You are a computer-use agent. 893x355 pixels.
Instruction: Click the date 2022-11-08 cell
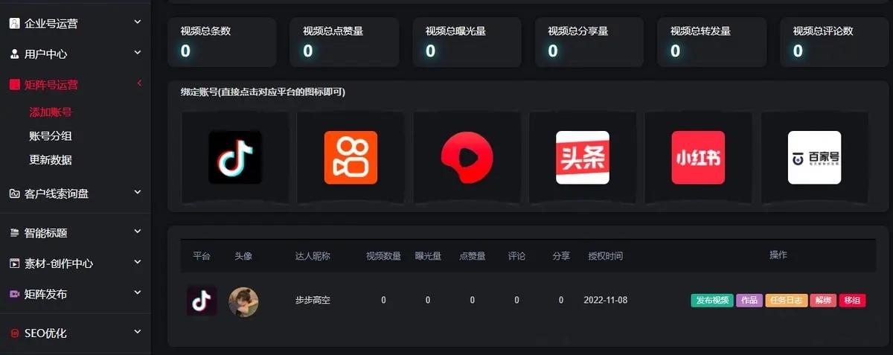tap(606, 301)
